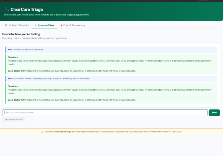Click the second ClearCare response label

13,86
